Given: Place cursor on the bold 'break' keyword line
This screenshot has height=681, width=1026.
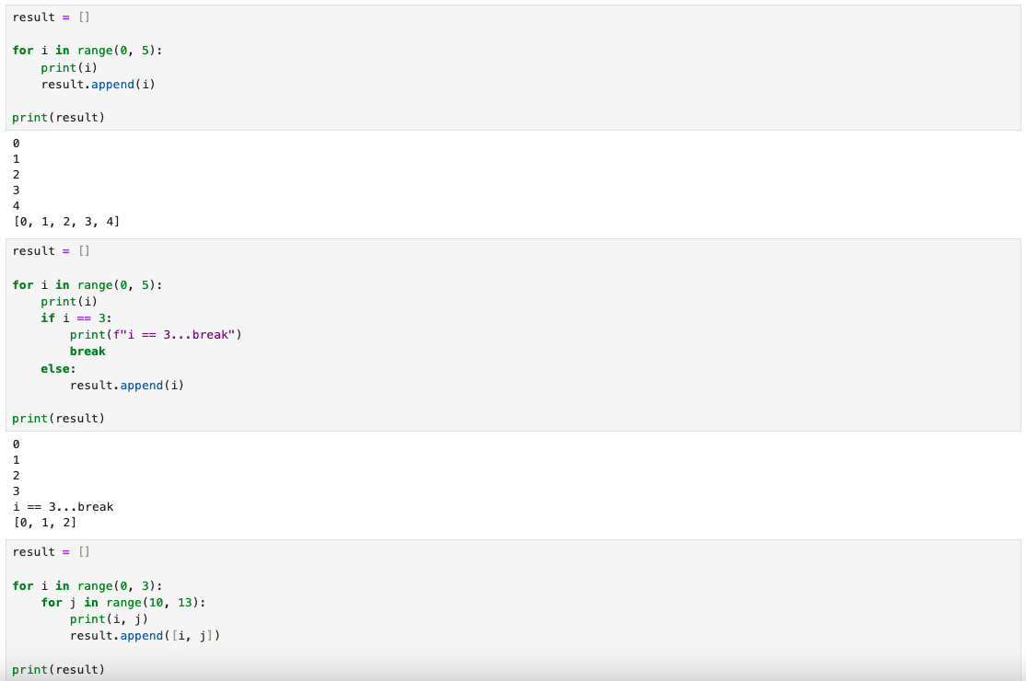Looking at the screenshot, I should click(87, 352).
